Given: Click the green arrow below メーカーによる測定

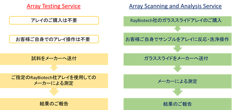Looking at the screenshot, I should point(178,92).
